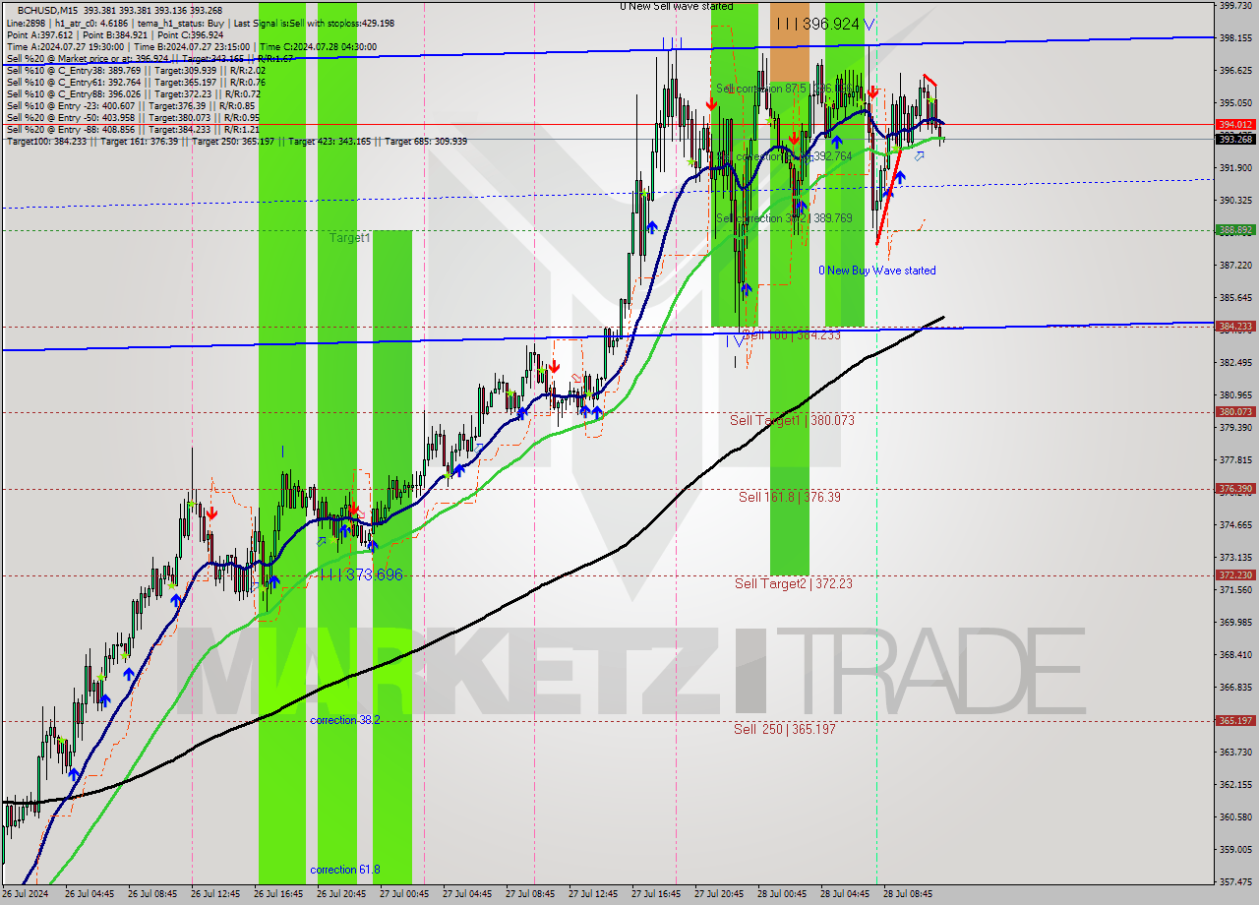This screenshot has width=1259, height=905.
Task: Click the 'Sell Target2 | 372.23' label
Action: 794,583
